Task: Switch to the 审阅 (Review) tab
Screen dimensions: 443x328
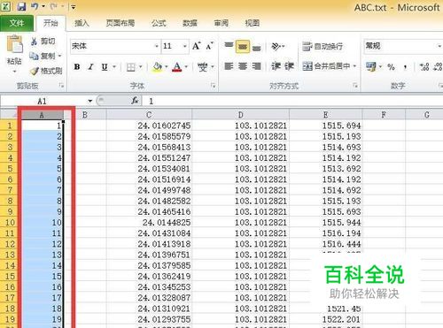Action: click(221, 23)
